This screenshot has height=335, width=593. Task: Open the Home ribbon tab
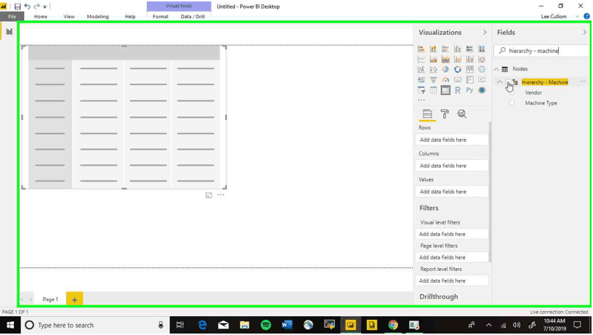[x=41, y=16]
